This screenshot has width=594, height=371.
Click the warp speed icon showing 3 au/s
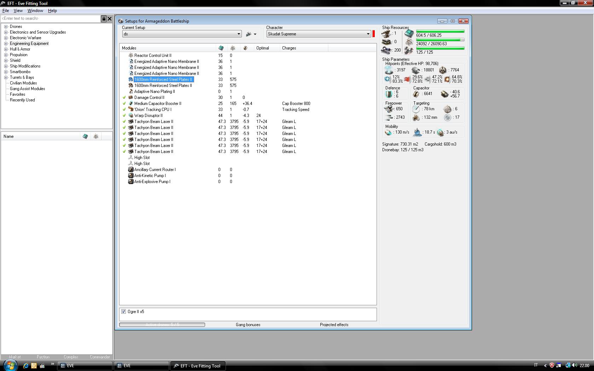tap(440, 132)
